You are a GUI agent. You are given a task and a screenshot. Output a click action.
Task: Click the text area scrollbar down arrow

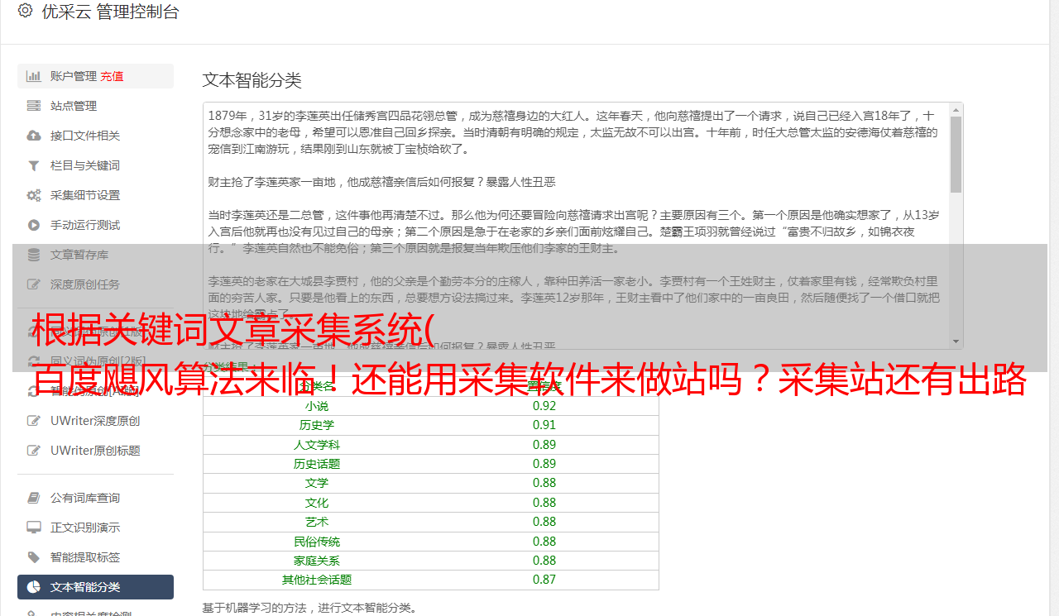click(956, 341)
